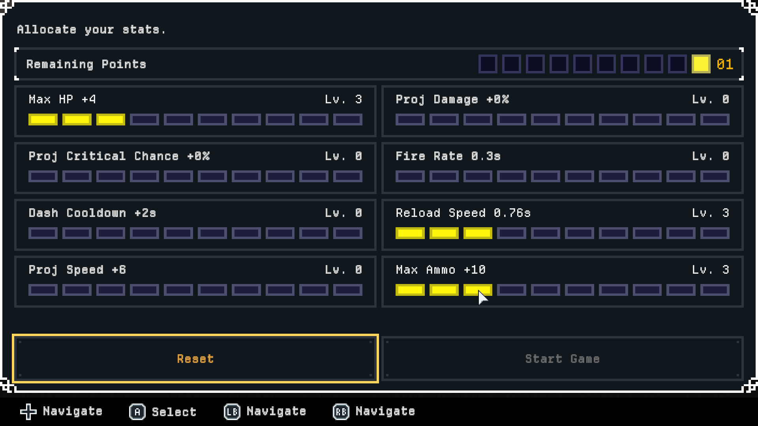The image size is (758, 426).
Task: Click the 'Remaining Points' label
Action: click(86, 64)
